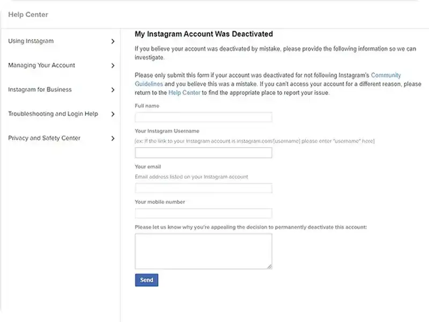Click the appeal reason text area

point(204,251)
